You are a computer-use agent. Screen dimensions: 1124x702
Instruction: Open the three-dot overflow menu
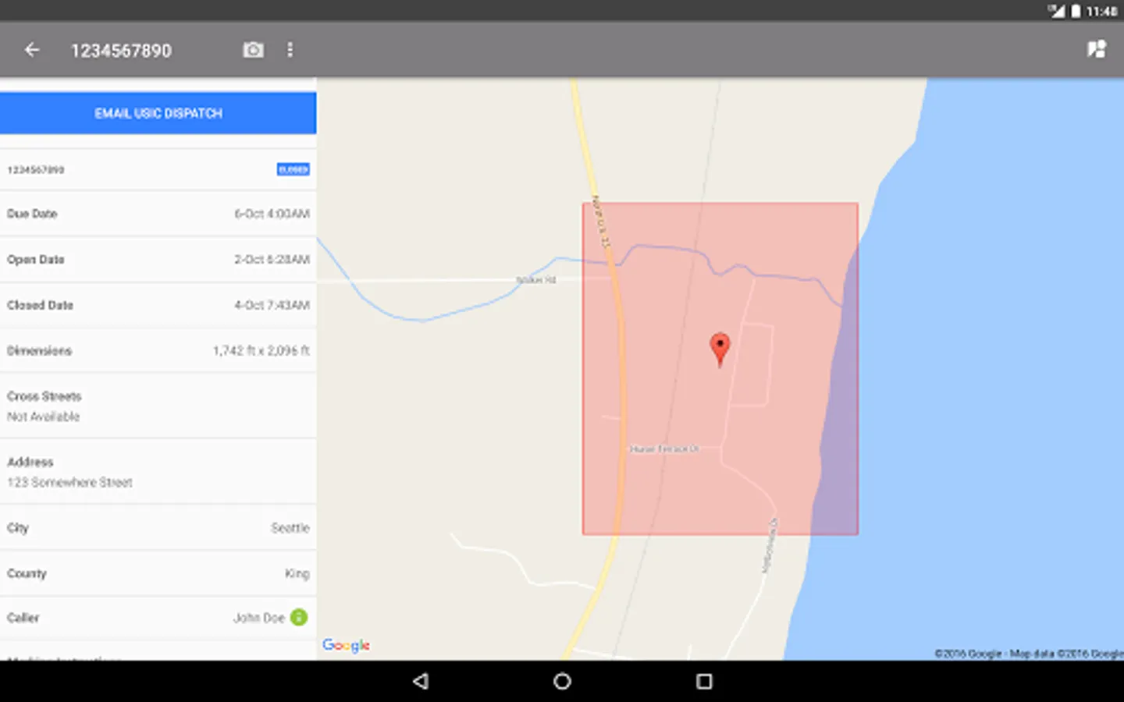click(290, 50)
